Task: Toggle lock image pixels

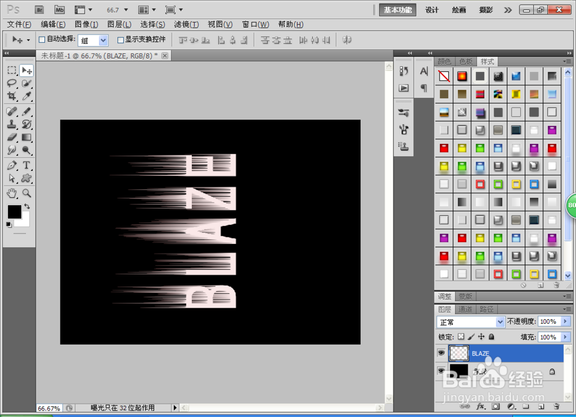Action: pyautogui.click(x=471, y=336)
